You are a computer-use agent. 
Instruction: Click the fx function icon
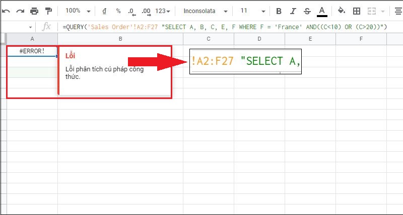click(x=46, y=27)
